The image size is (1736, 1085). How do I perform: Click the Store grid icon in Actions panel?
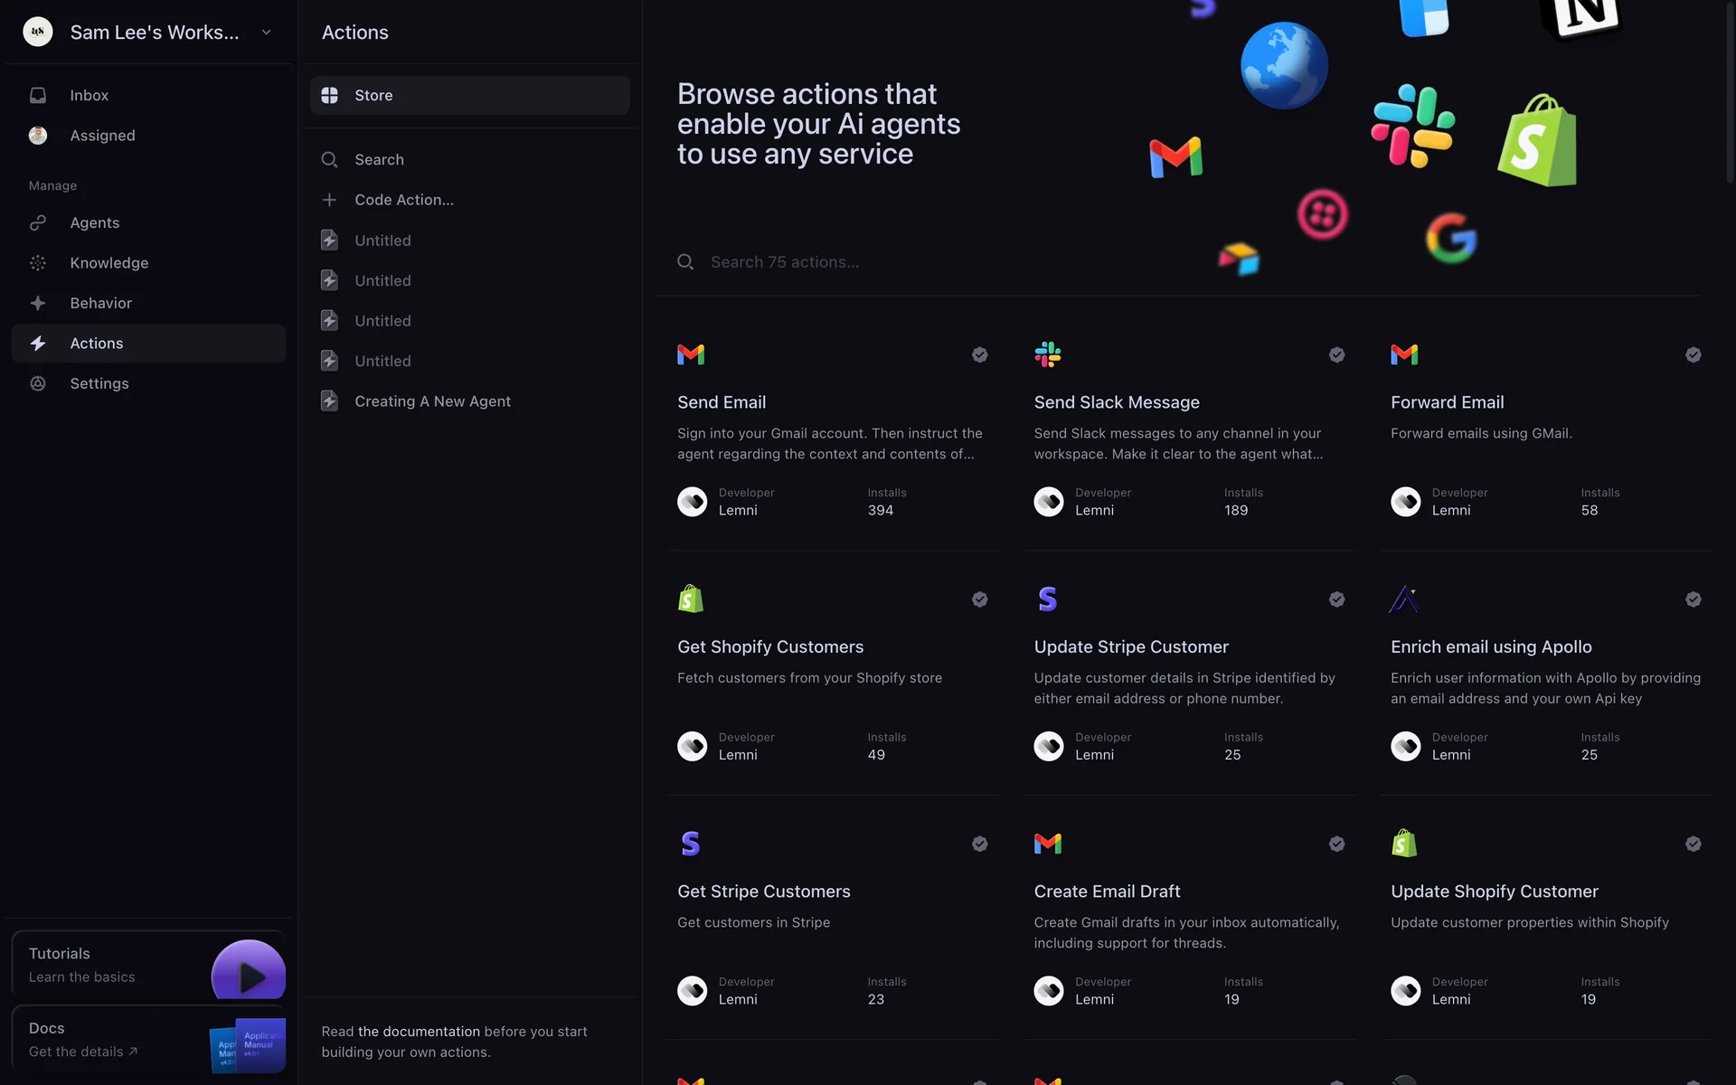click(x=330, y=96)
